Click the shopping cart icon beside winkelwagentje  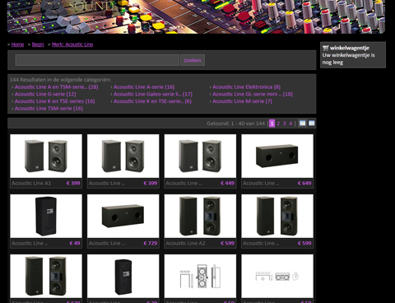click(325, 48)
